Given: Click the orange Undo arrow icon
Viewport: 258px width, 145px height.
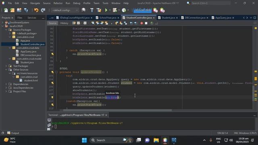Looking at the screenshot, I should tap(36, 10).
